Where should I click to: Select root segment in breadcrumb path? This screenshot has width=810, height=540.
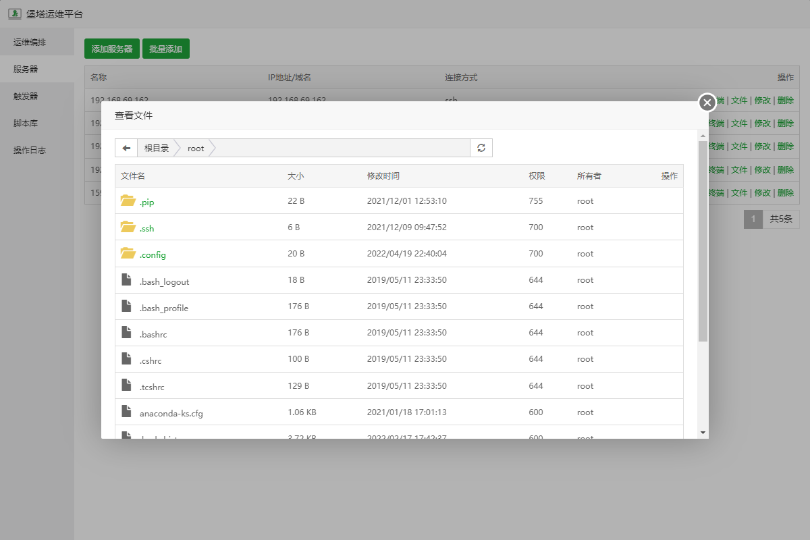196,148
